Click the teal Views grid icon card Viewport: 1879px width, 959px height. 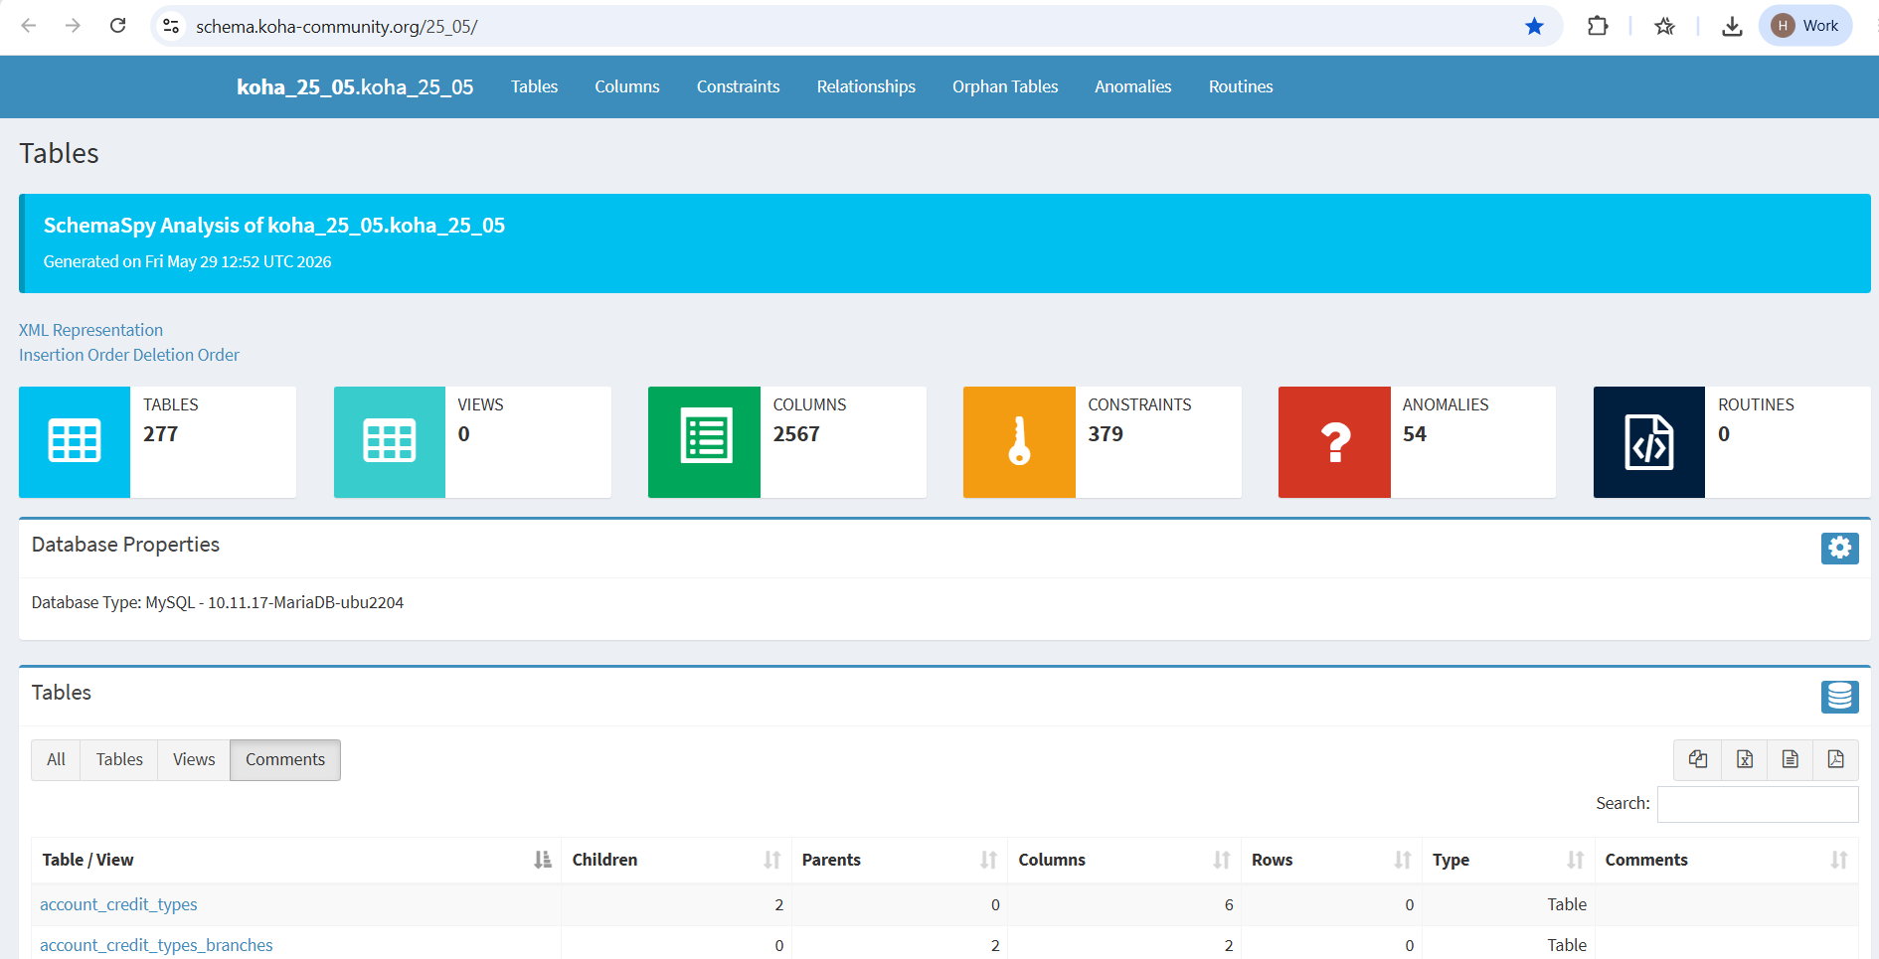(390, 442)
